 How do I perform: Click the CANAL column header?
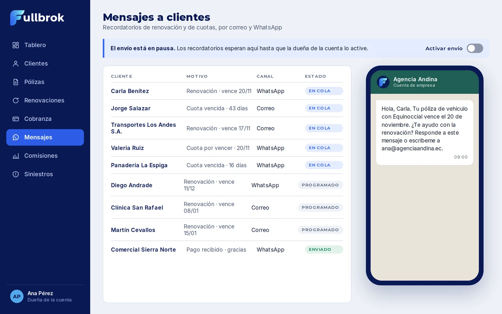pos(265,76)
